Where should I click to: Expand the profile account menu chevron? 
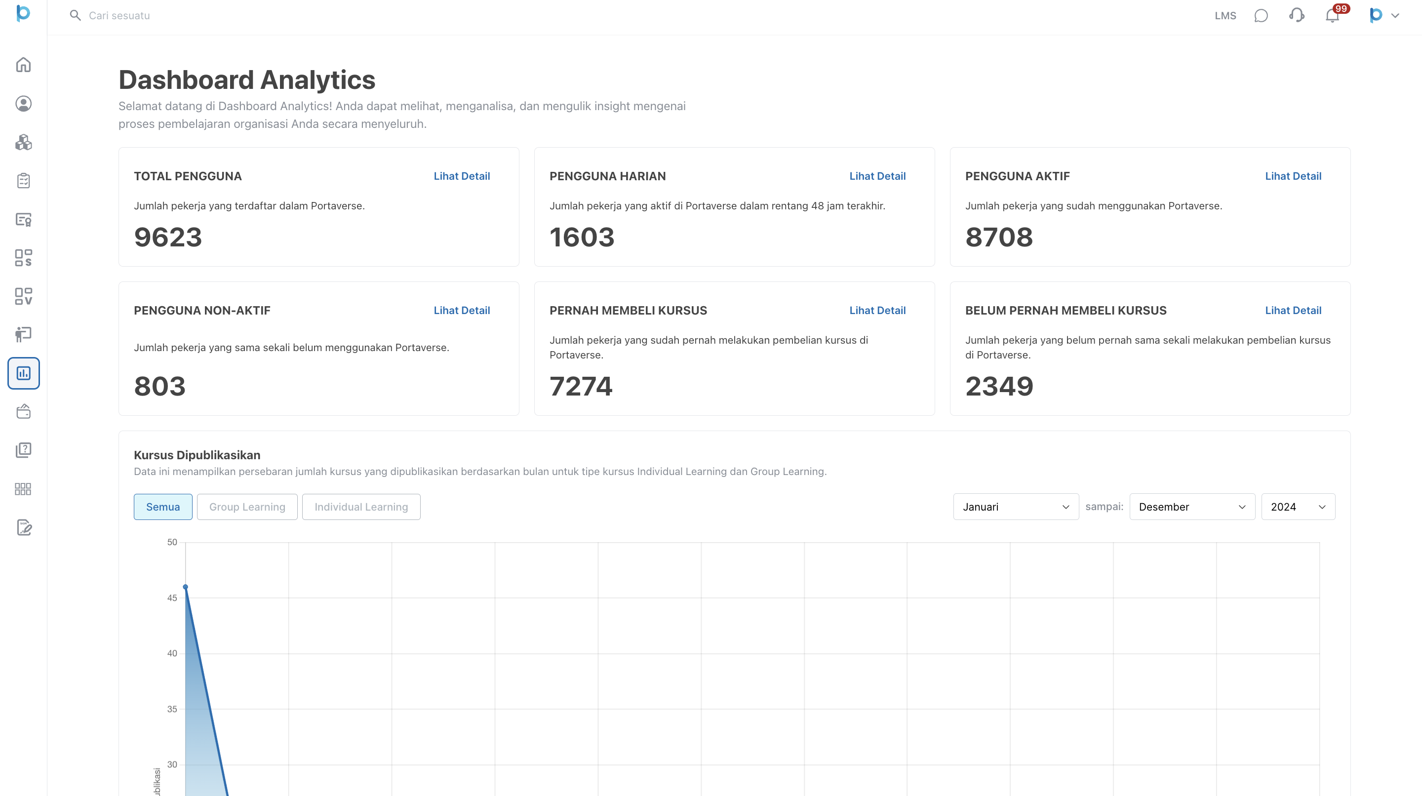[x=1395, y=15]
